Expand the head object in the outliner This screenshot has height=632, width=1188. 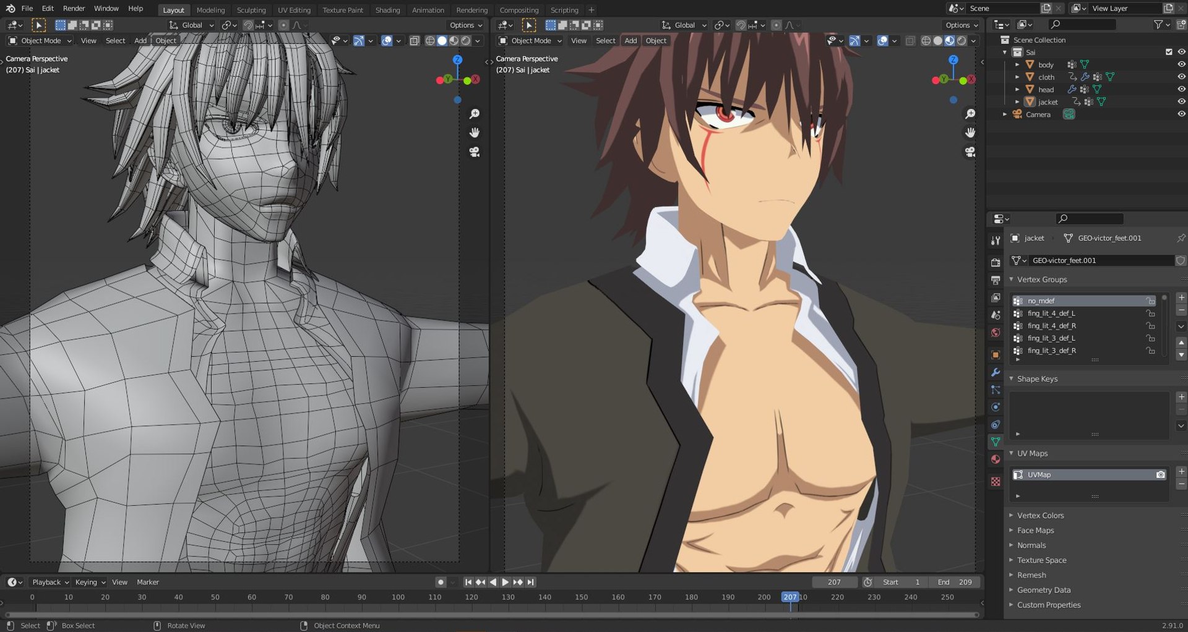click(x=1017, y=89)
